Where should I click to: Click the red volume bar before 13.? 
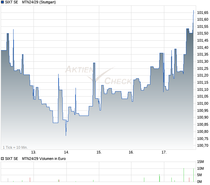pyautogui.click(x=30, y=180)
